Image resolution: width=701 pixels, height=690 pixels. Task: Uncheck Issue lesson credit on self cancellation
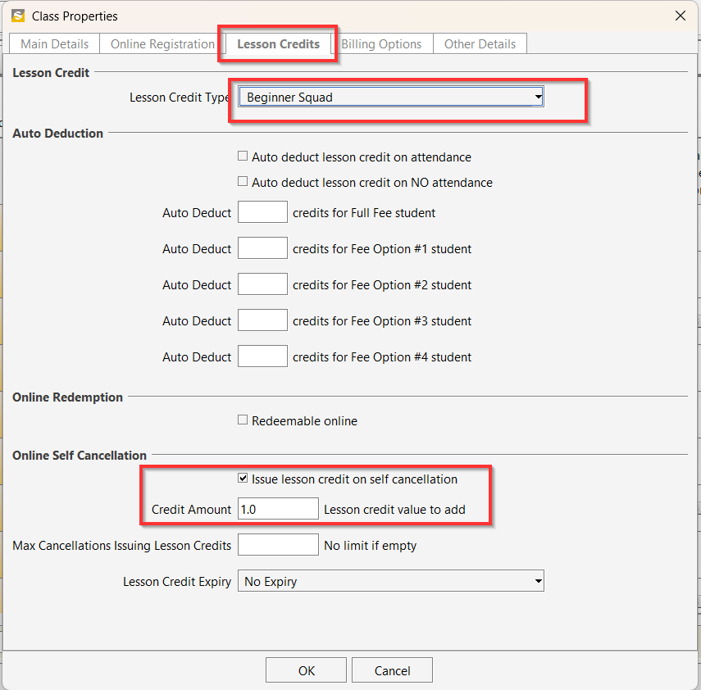pyautogui.click(x=243, y=479)
